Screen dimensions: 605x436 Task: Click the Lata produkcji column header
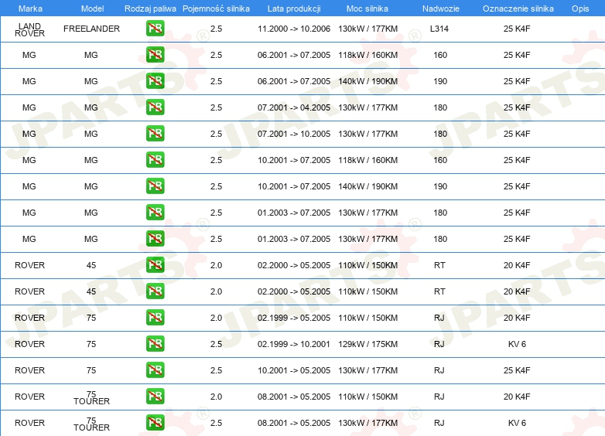294,9
